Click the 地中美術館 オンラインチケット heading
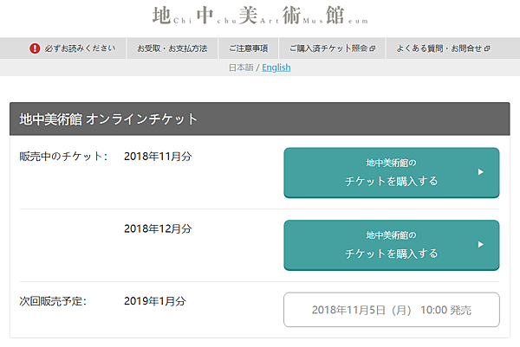520x347 pixels. [x=108, y=119]
